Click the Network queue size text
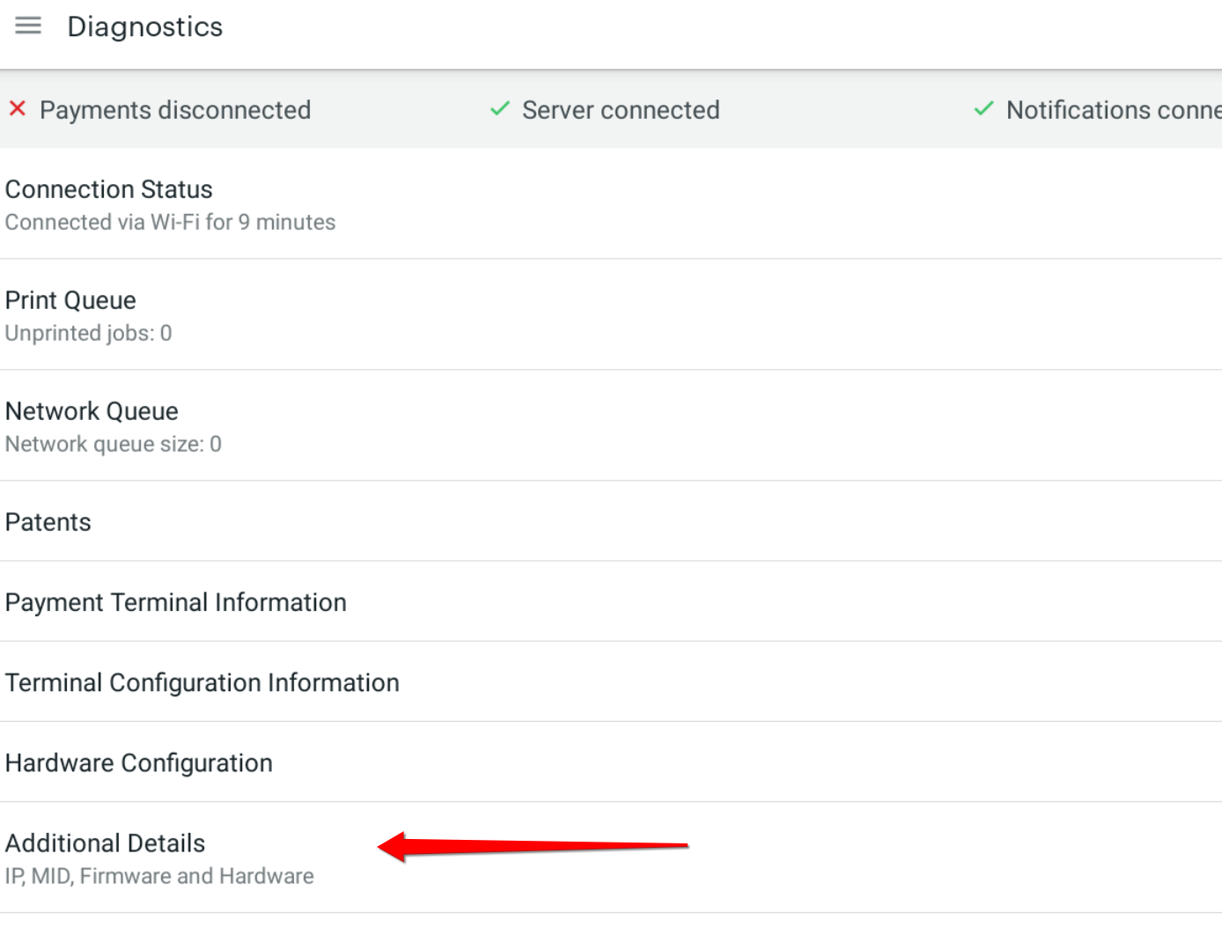Image resolution: width=1222 pixels, height=942 pixels. coord(113,444)
